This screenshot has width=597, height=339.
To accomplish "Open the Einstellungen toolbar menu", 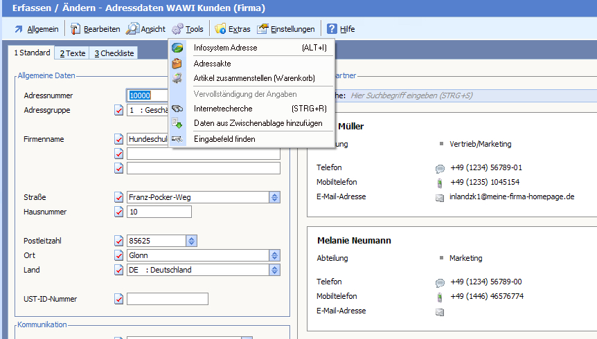I will [286, 29].
